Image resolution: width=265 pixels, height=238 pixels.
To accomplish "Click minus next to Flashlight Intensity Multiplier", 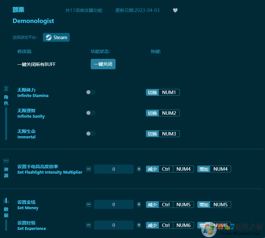I will pyautogui.click(x=88, y=168).
